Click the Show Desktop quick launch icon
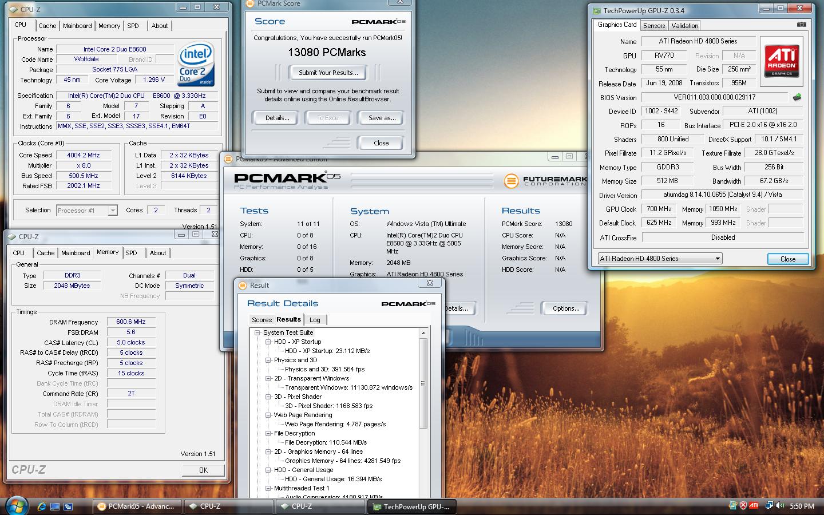The image size is (824, 515). click(x=55, y=506)
